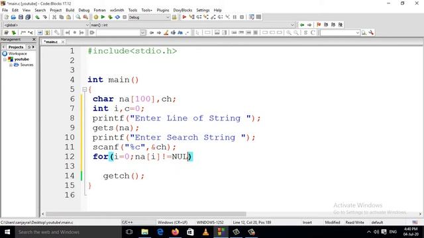Click the Windows (CR+LF) status text
This screenshot has height=238, width=424.
point(172,223)
